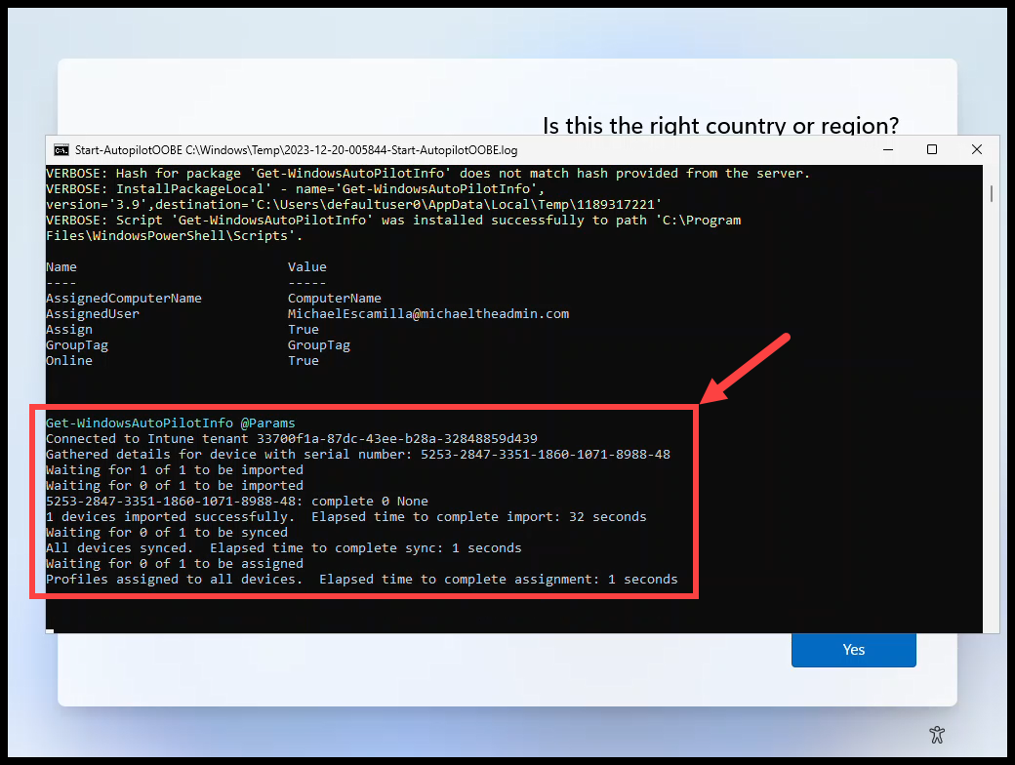Click the 'Is this the right country or region?' heading
1015x765 pixels.
coord(720,126)
